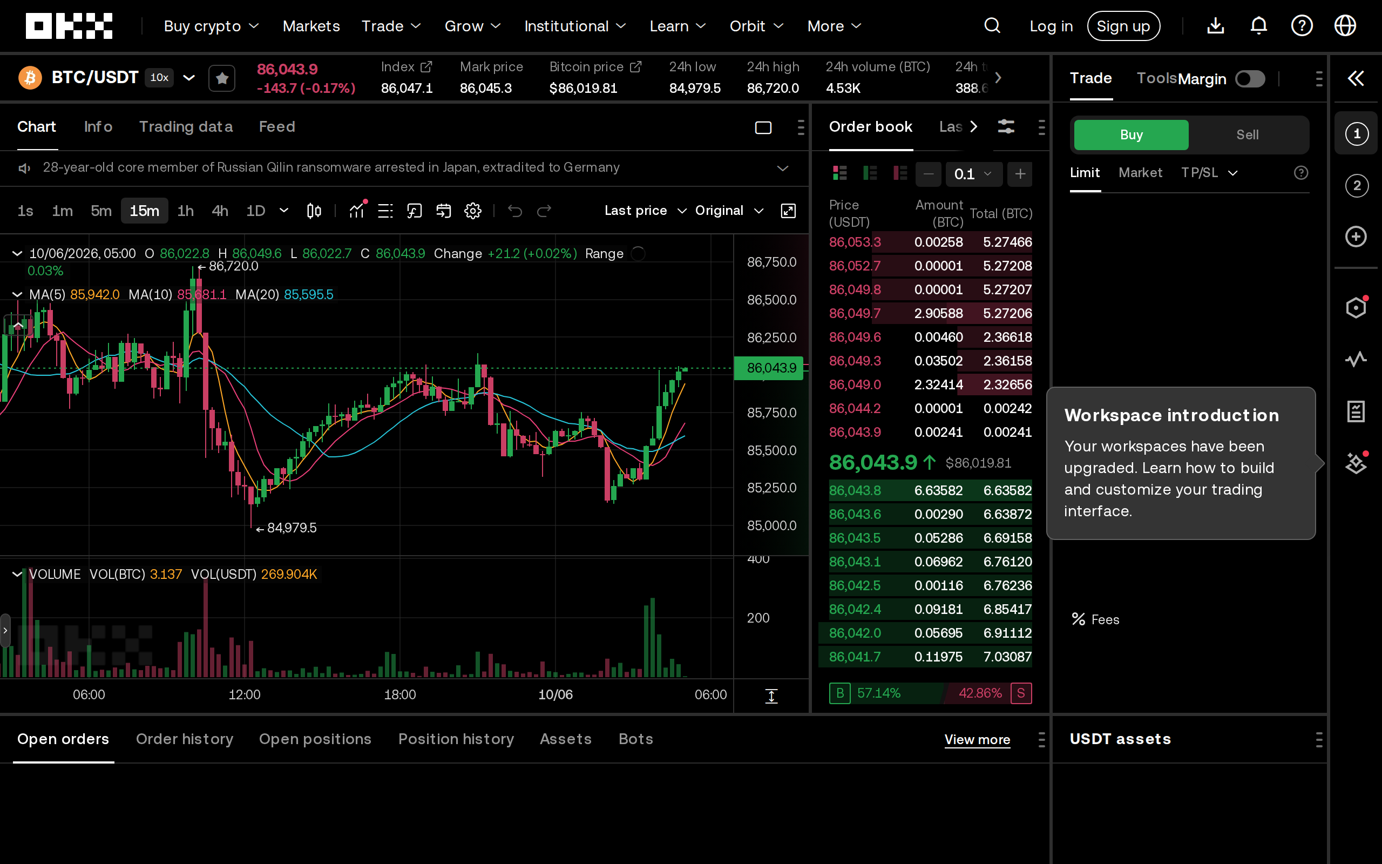Open the Last price dropdown
The height and width of the screenshot is (864, 1382).
pos(645,211)
